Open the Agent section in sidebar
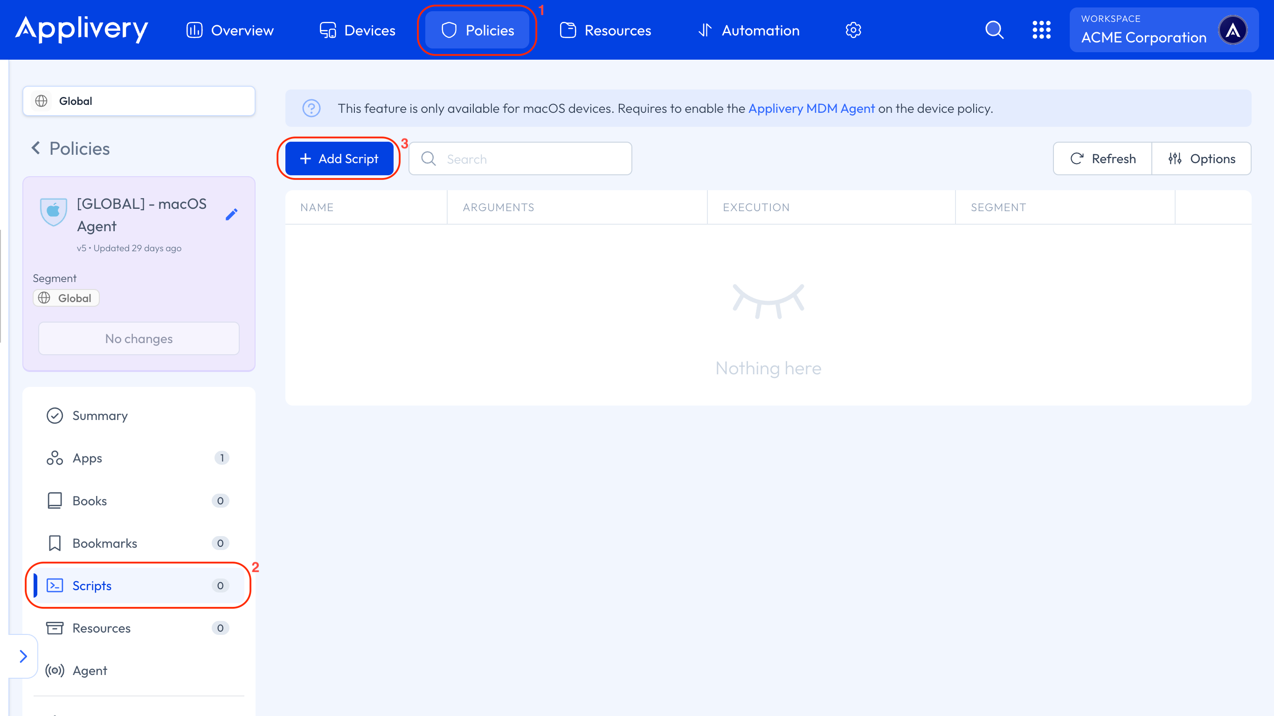This screenshot has width=1274, height=716. click(x=90, y=670)
